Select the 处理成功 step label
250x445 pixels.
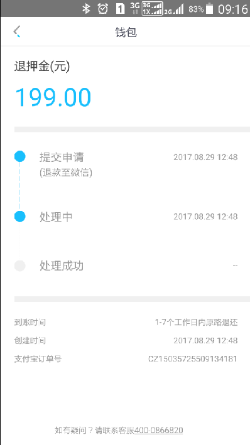point(62,266)
